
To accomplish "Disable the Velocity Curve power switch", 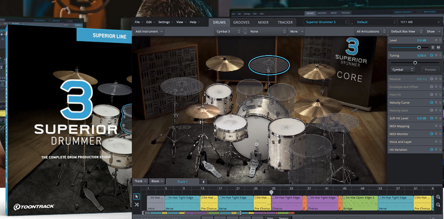I will (x=432, y=102).
